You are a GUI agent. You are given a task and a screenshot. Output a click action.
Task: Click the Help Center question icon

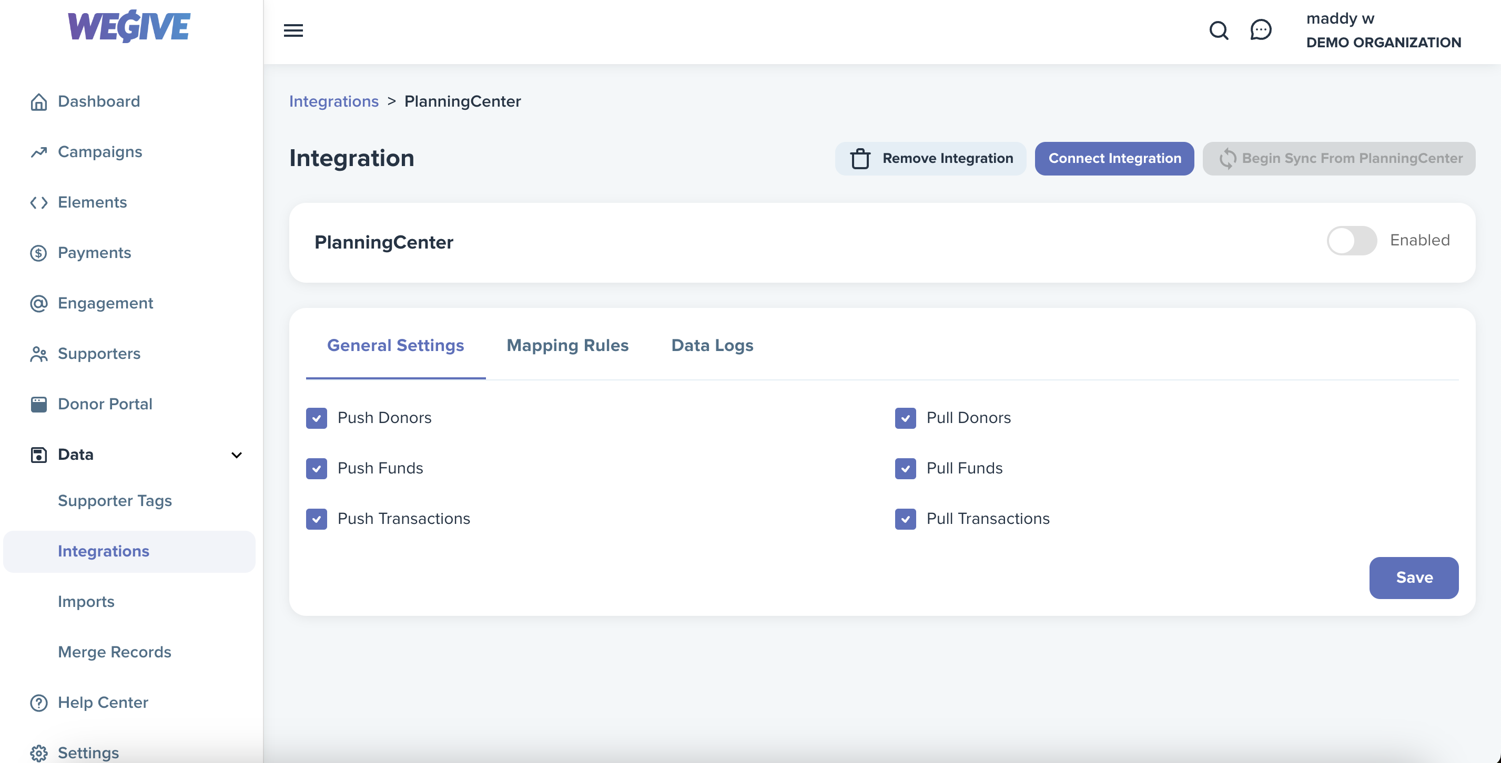click(x=38, y=703)
